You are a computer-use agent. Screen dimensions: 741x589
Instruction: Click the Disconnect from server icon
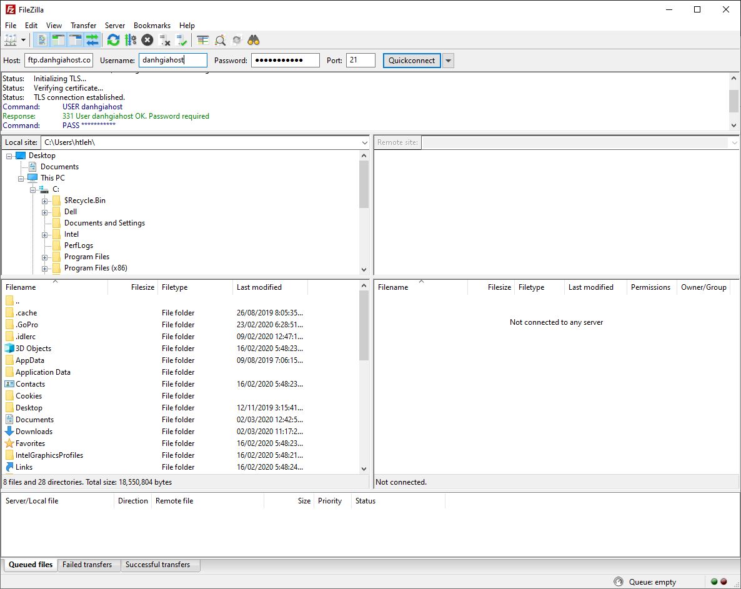pos(165,41)
